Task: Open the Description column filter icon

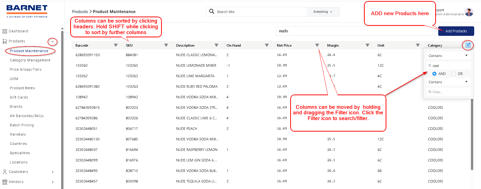Action: click(216, 45)
